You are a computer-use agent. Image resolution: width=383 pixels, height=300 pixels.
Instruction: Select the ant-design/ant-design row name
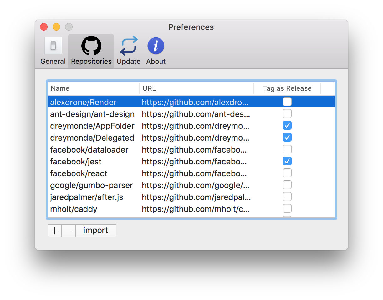coord(92,114)
